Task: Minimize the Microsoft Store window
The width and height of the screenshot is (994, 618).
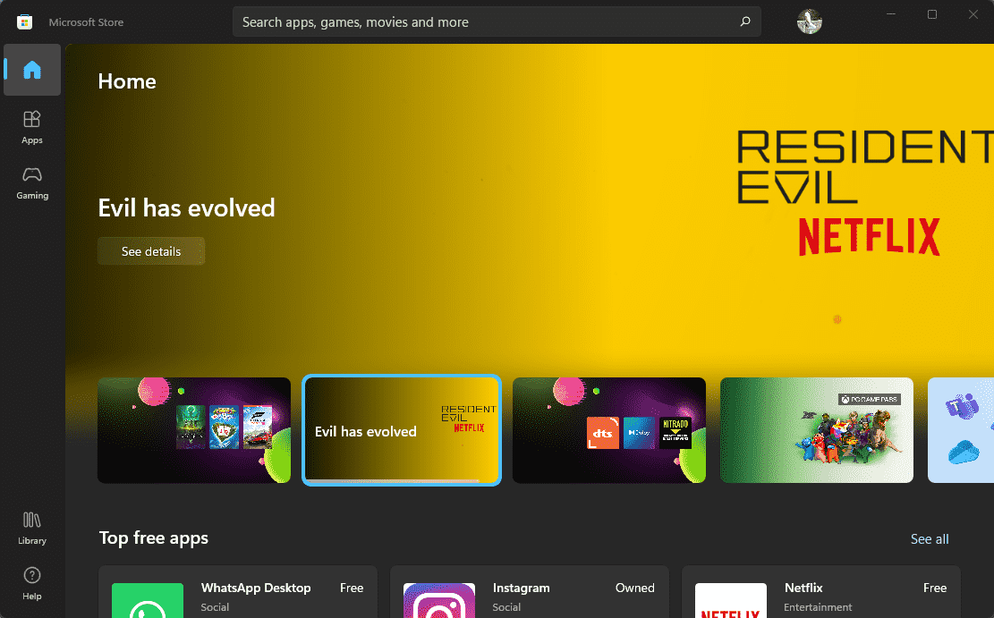Action: pyautogui.click(x=891, y=14)
